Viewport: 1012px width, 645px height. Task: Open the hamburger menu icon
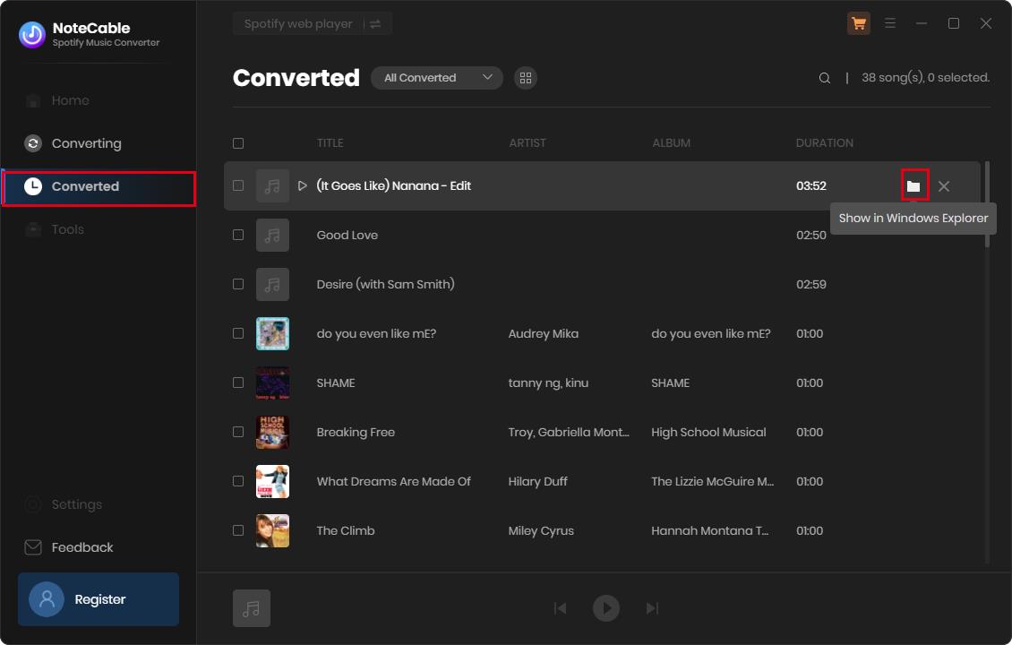coord(890,24)
